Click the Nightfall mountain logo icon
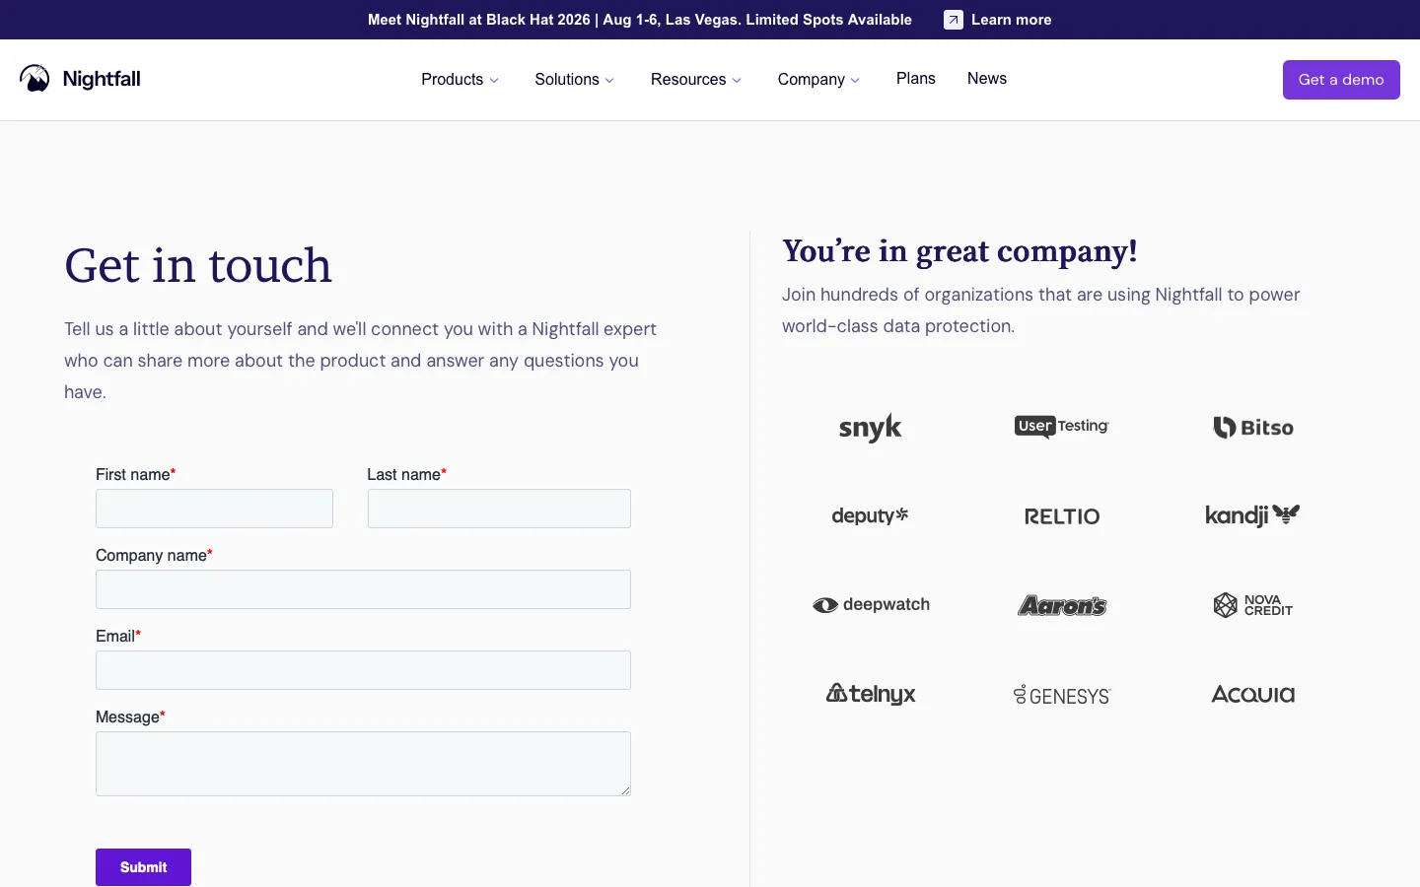Screen dimensions: 1420x887 coord(35,79)
